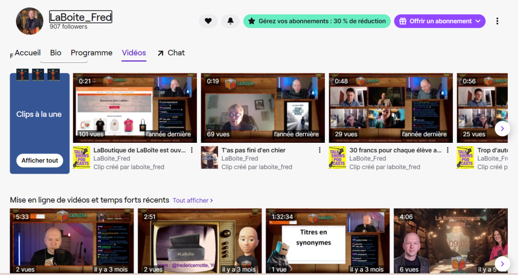Viewport: 518px width, 275px height.
Task: Open Chat pop-out link
Action: [171, 53]
